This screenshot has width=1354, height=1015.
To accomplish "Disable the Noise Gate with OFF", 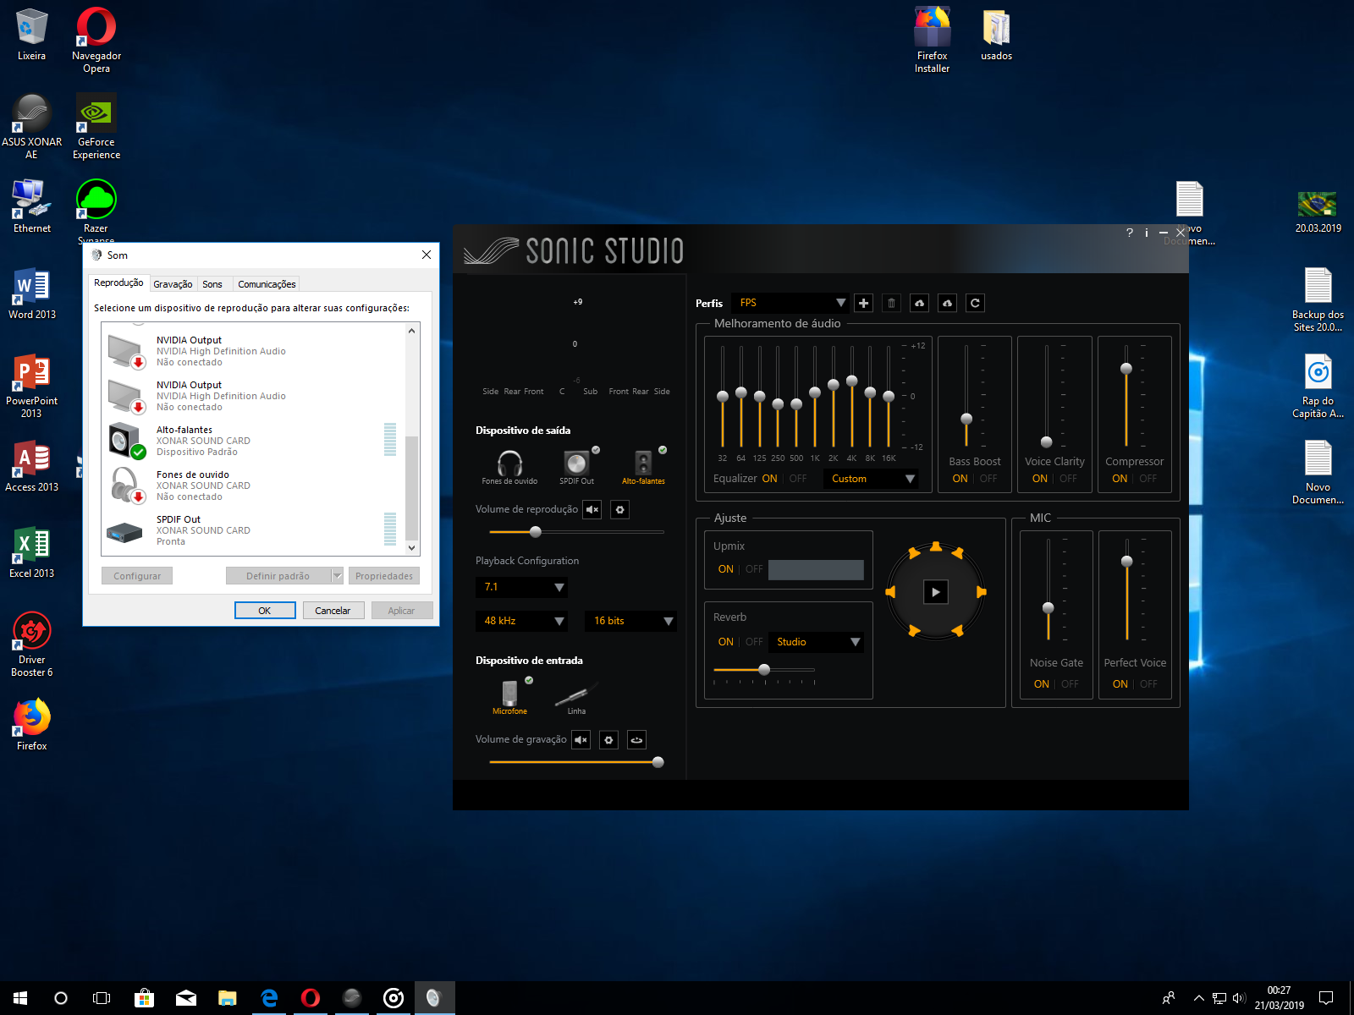I will click(x=1070, y=684).
